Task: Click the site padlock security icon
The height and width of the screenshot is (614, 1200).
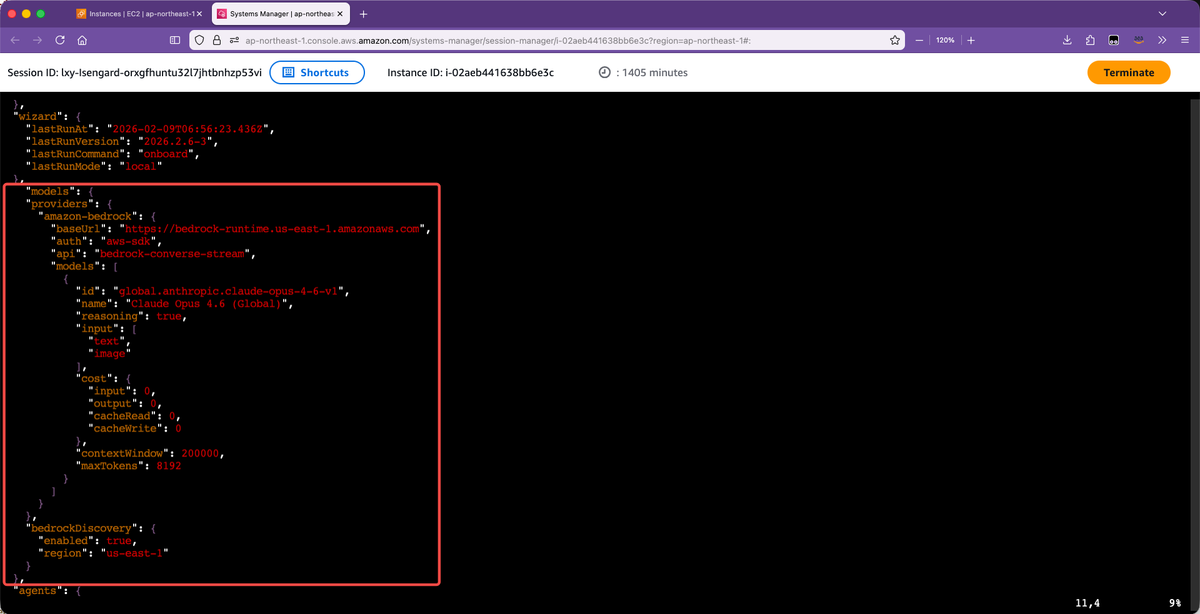Action: [x=217, y=40]
